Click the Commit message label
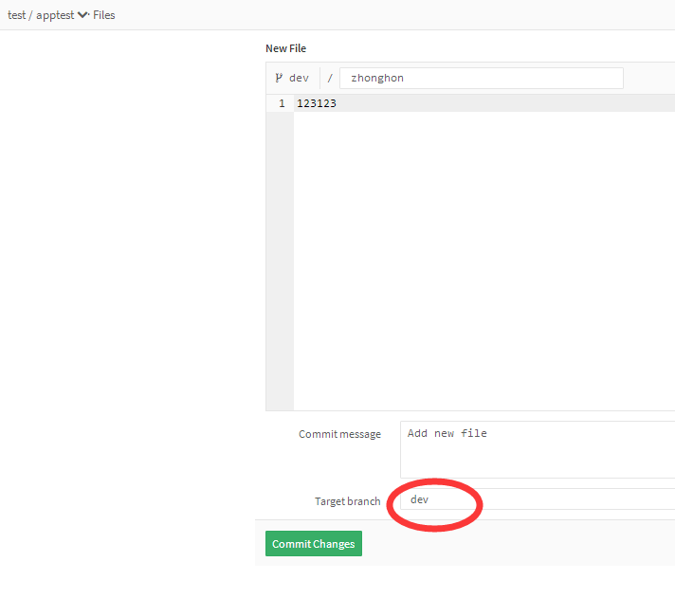The width and height of the screenshot is (675, 616). pos(339,434)
